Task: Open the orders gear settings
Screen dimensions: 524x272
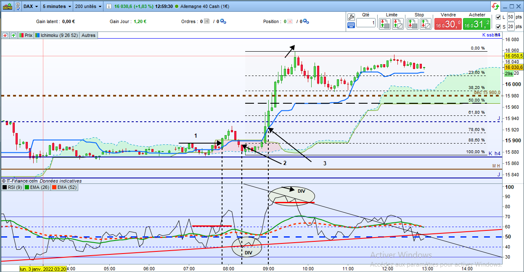Action: (223, 21)
